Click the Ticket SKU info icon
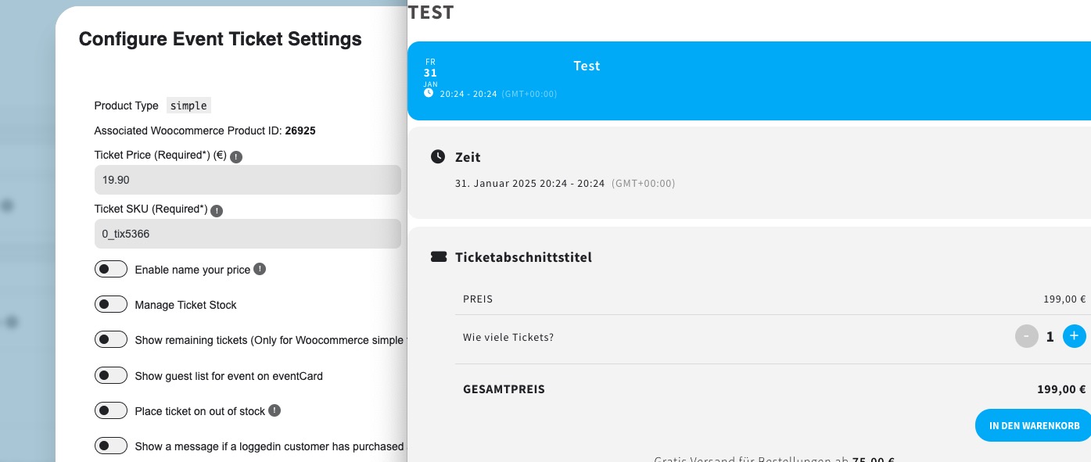Viewport: 1091px width, 462px height. [217, 210]
